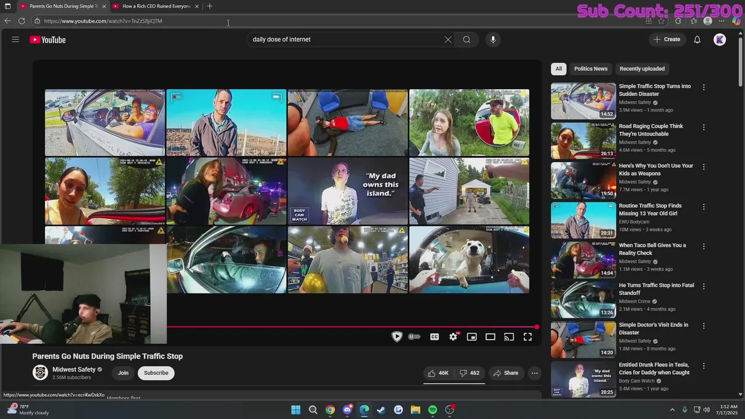Open Road Raging Couple sidebar thumbnail
Image resolution: width=745 pixels, height=419 pixels.
583,140
